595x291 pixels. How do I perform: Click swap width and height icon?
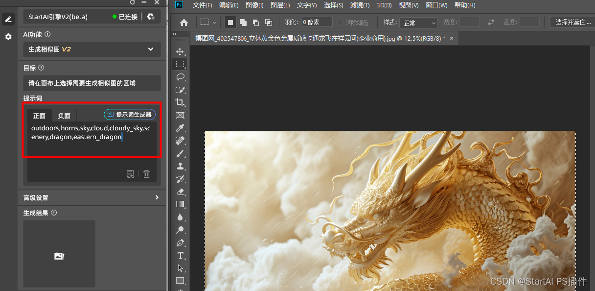(x=491, y=23)
